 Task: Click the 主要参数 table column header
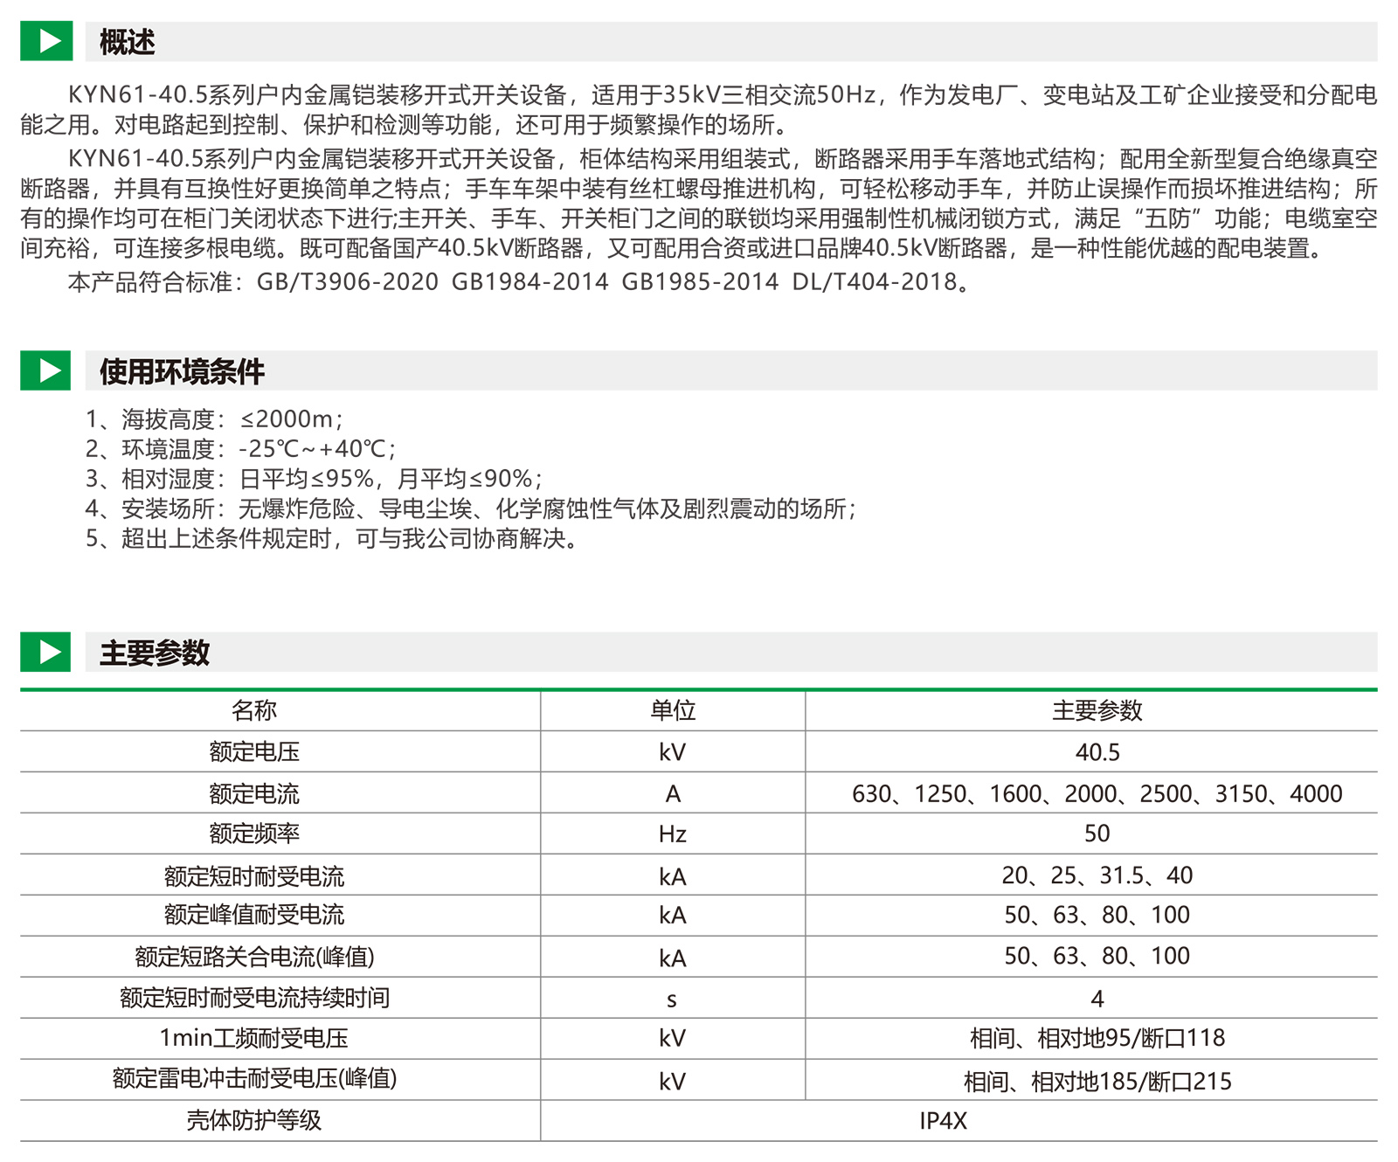(1097, 710)
